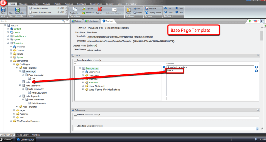Open the Analyze ribbon tab
Screen dimensions: 266x142
point(47,4)
